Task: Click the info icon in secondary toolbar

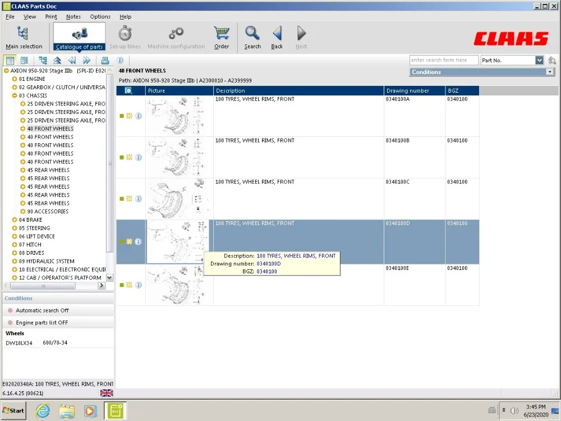Action: [120, 61]
